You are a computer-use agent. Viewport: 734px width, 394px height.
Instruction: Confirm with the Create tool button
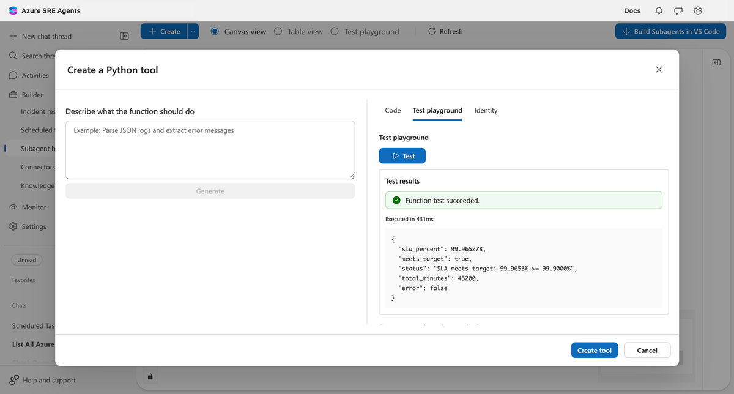594,349
